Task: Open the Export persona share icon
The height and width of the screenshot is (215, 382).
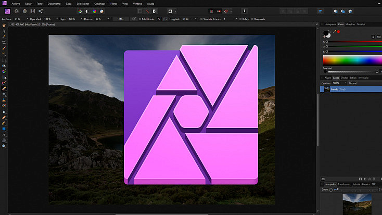Action: point(41,11)
